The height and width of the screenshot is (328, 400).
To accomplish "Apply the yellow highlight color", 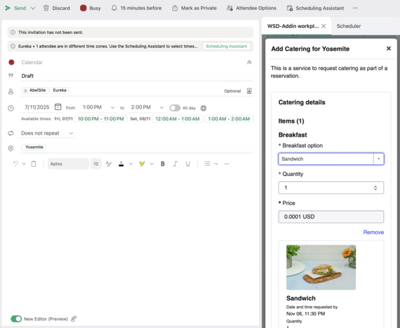I will pyautogui.click(x=142, y=164).
